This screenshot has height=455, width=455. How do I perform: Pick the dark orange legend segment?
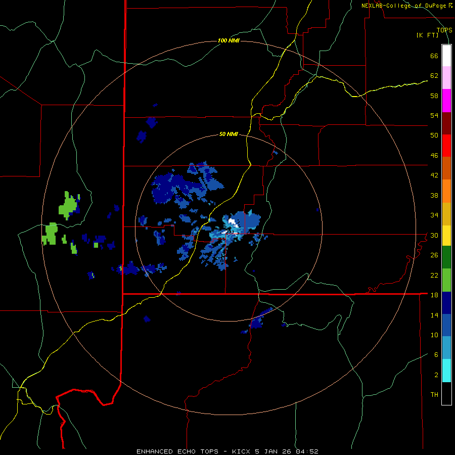pyautogui.click(x=446, y=168)
